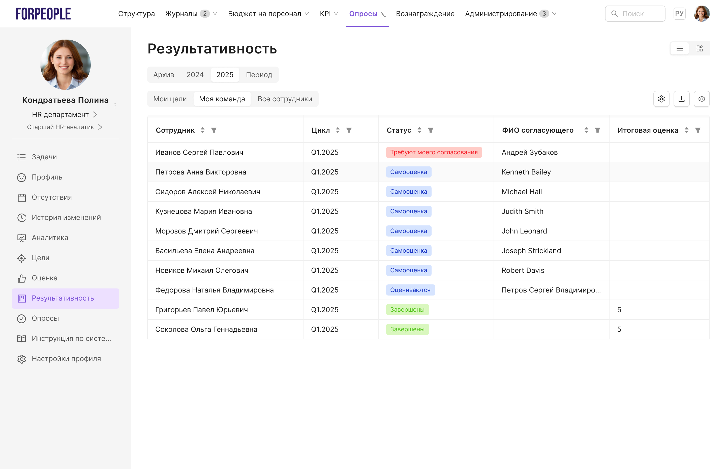Viewport: 726px width, 469px height.
Task: Switch to list view layout
Action: (x=679, y=49)
